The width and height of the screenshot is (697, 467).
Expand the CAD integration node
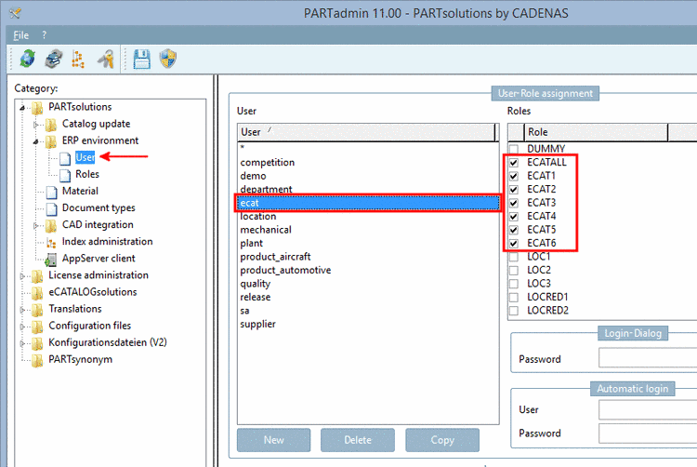[36, 225]
